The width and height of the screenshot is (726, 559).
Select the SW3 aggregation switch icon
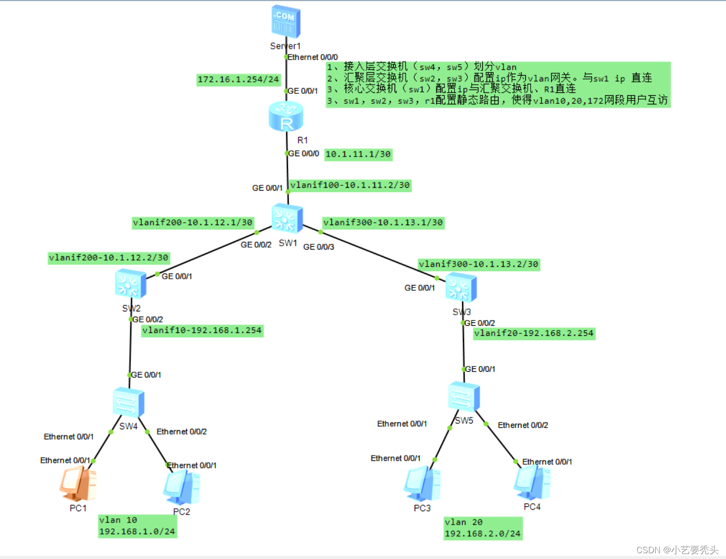point(461,287)
